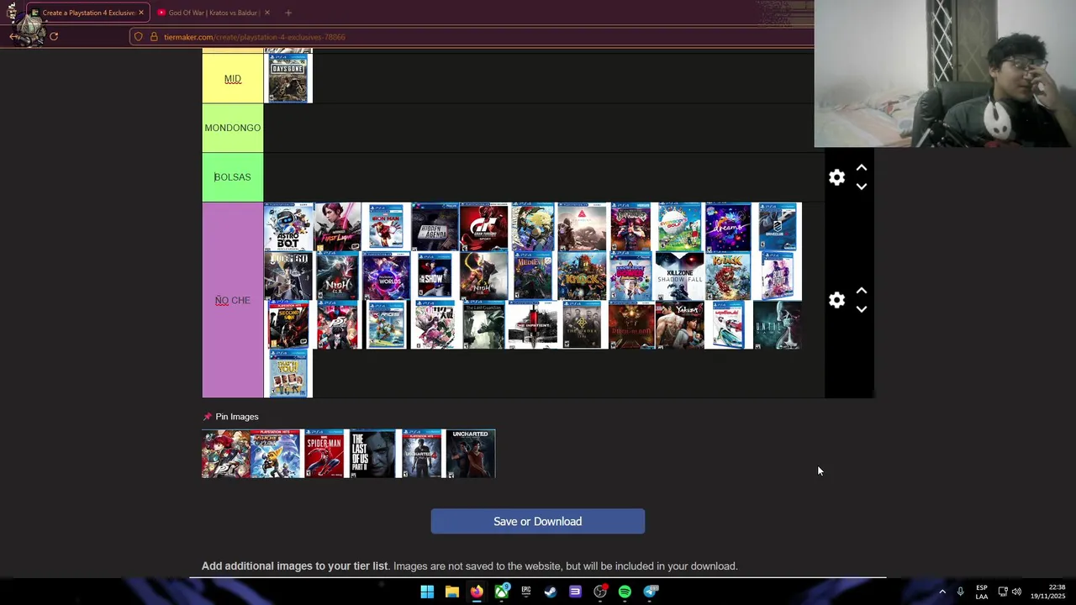Select the Driveclub game cover

click(x=778, y=227)
